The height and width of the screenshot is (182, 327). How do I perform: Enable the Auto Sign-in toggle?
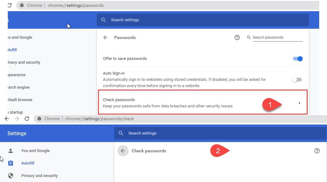point(297,80)
